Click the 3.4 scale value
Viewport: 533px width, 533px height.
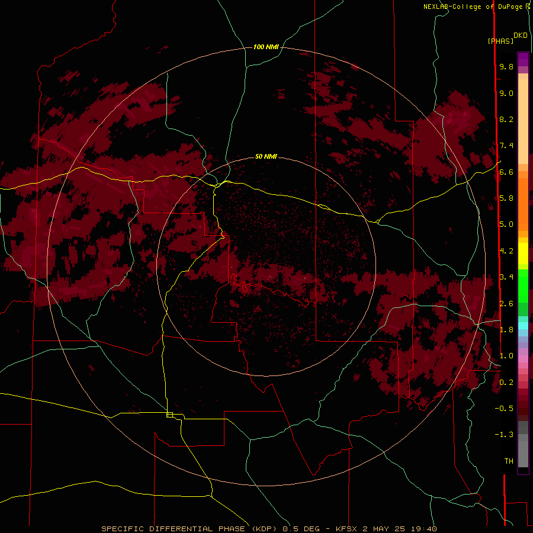coord(506,277)
